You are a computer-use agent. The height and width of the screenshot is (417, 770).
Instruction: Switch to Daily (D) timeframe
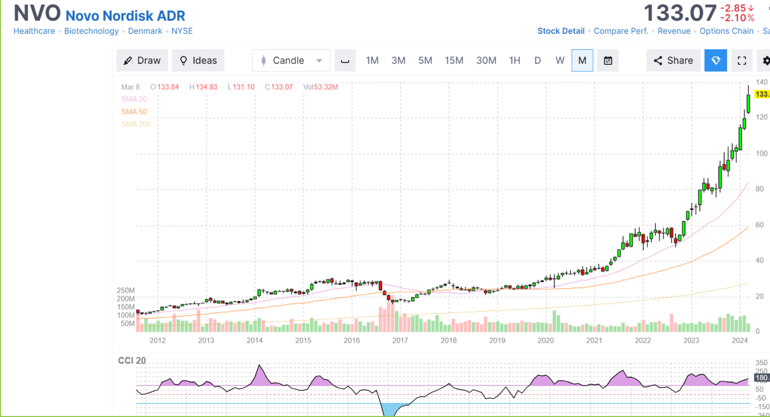tap(537, 61)
